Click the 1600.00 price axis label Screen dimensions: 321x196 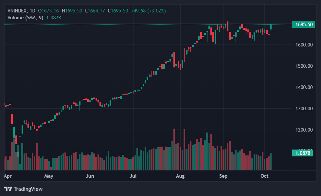click(x=304, y=45)
